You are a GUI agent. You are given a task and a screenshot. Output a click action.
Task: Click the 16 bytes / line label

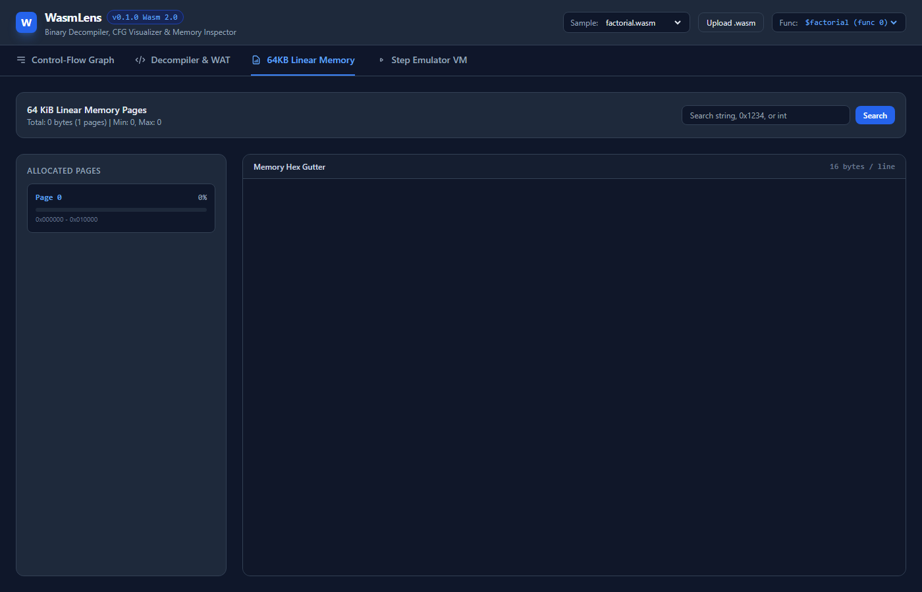pos(862,166)
